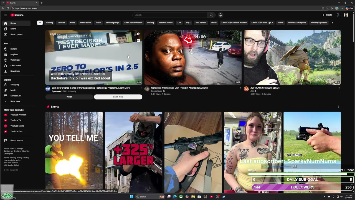Open the YOU TELL ME short thumbnail
The image size is (355, 200).
74,152
